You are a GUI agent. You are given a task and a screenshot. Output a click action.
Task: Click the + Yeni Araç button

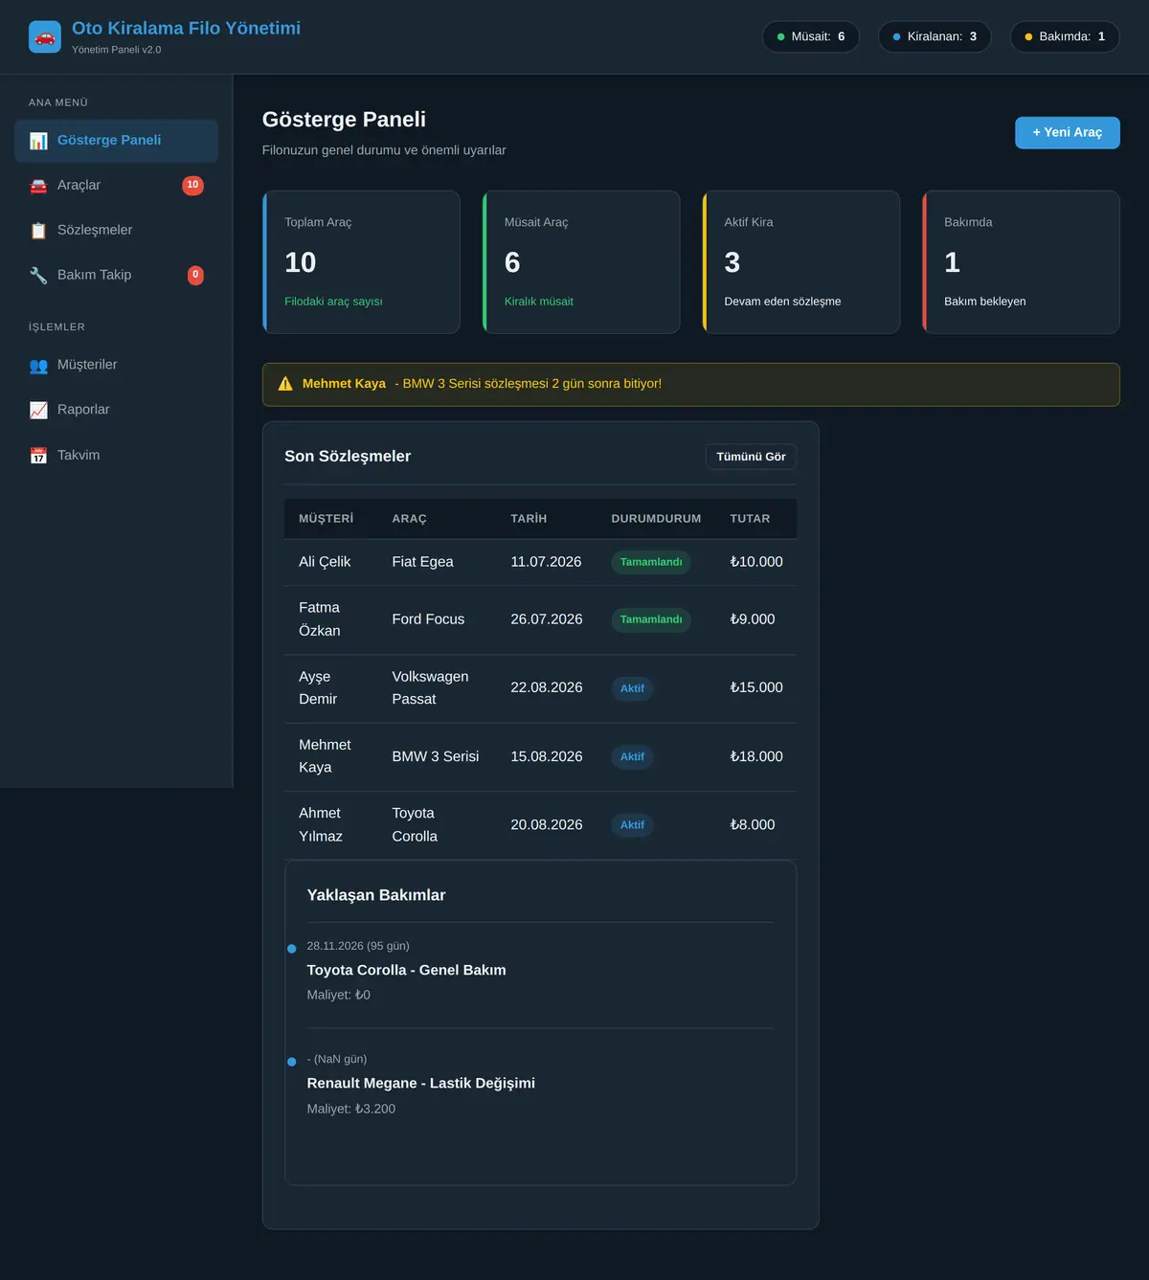click(1067, 133)
